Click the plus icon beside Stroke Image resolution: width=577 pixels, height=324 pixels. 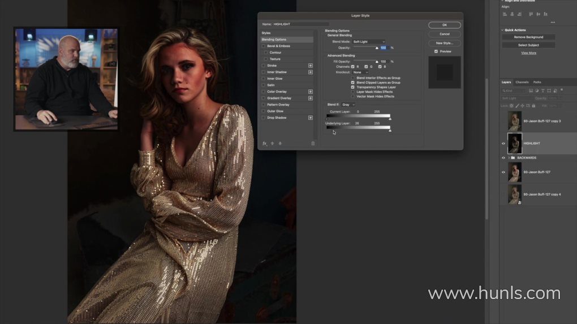pyautogui.click(x=310, y=66)
